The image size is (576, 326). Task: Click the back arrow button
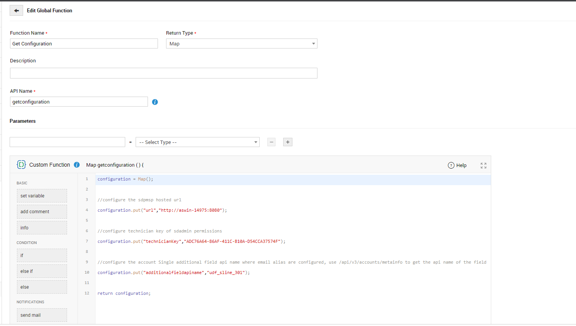click(16, 11)
